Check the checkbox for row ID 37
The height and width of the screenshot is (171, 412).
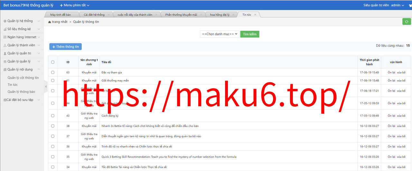(x=53, y=136)
